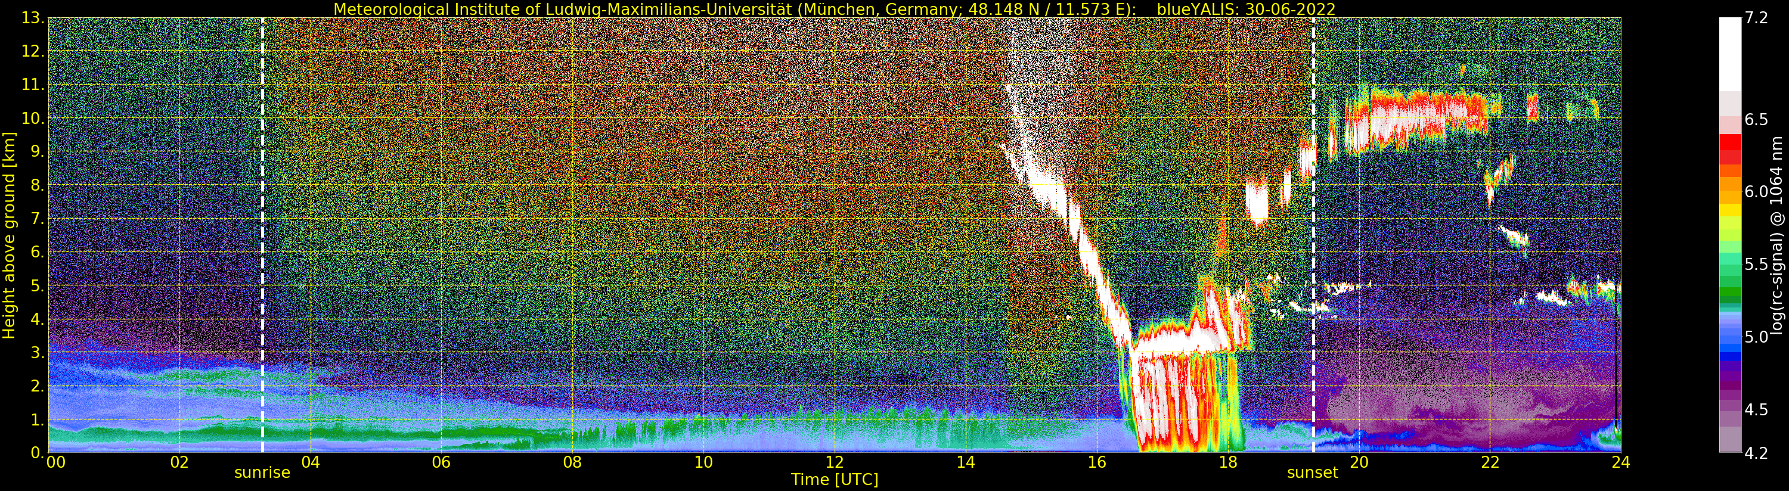Viewport: 1789px width, 491px height.
Task: Click the colorbar value '6.0'
Action: (x=1756, y=192)
